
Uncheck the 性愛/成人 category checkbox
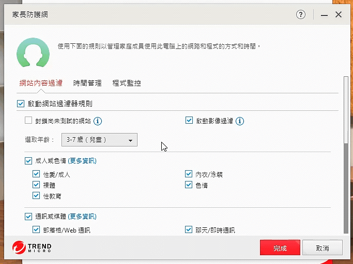[36, 174]
